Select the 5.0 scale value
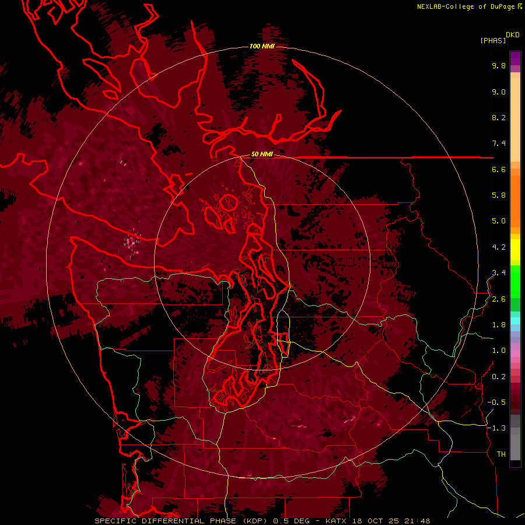Viewport: 525px width, 525px height. click(x=499, y=221)
